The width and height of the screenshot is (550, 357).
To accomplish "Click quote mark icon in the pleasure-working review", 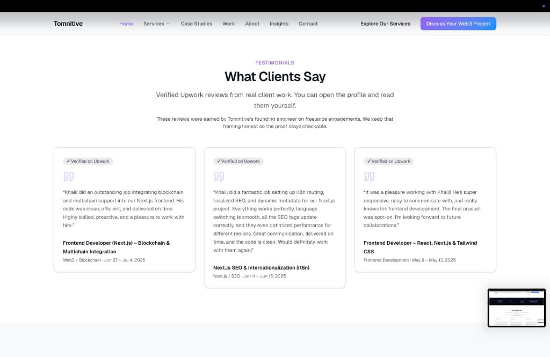I will (x=369, y=176).
